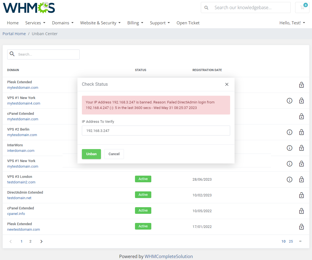The width and height of the screenshot is (312, 260).
Task: Click unlock icon for testdomain.net row
Action: point(301,195)
